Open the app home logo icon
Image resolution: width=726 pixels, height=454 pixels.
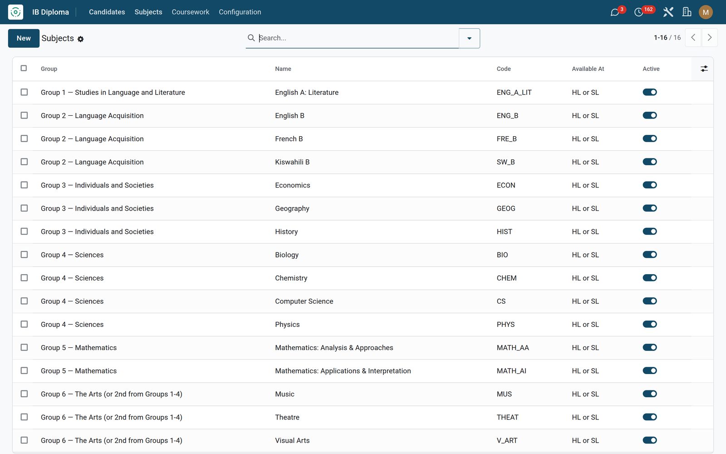tap(15, 12)
